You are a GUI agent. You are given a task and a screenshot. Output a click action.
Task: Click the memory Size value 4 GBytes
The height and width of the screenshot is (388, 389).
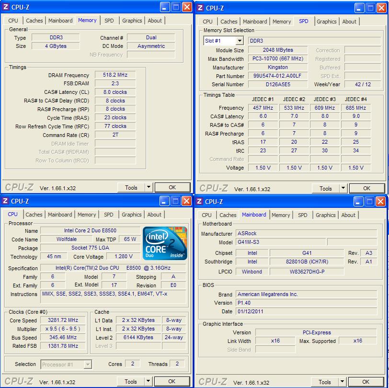[x=56, y=46]
